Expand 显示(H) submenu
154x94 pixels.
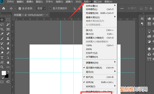[100, 72]
